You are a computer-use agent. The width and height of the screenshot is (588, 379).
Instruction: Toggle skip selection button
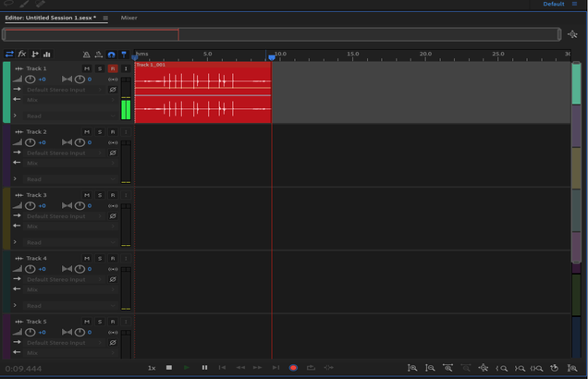click(x=328, y=368)
